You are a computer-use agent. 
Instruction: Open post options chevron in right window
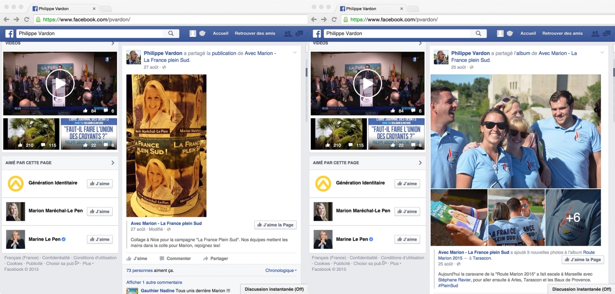point(602,53)
